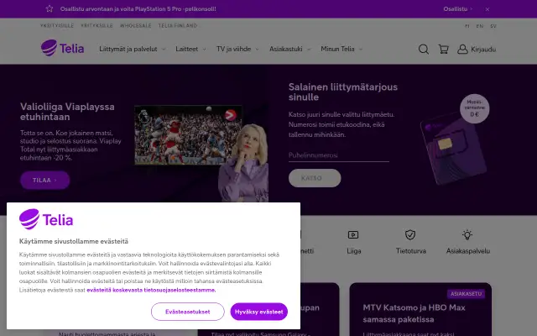This screenshot has height=336, width=537.
Task: Click Hyväksy evästeet to accept cookies
Action: [x=259, y=312]
